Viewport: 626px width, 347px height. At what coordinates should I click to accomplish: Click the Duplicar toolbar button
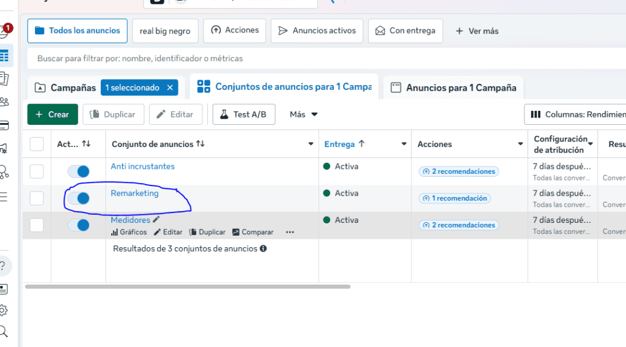(x=113, y=114)
